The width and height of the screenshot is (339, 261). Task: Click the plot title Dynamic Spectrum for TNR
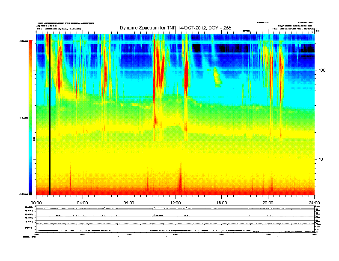click(175, 28)
